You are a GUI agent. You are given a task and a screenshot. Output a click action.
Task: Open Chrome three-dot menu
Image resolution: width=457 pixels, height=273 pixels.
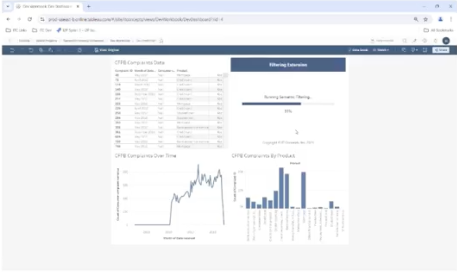tap(451, 19)
